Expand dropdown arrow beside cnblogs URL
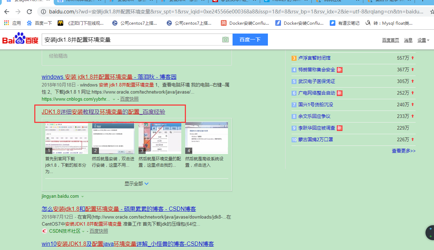 coord(114,100)
